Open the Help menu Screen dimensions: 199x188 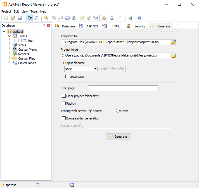point(43,11)
